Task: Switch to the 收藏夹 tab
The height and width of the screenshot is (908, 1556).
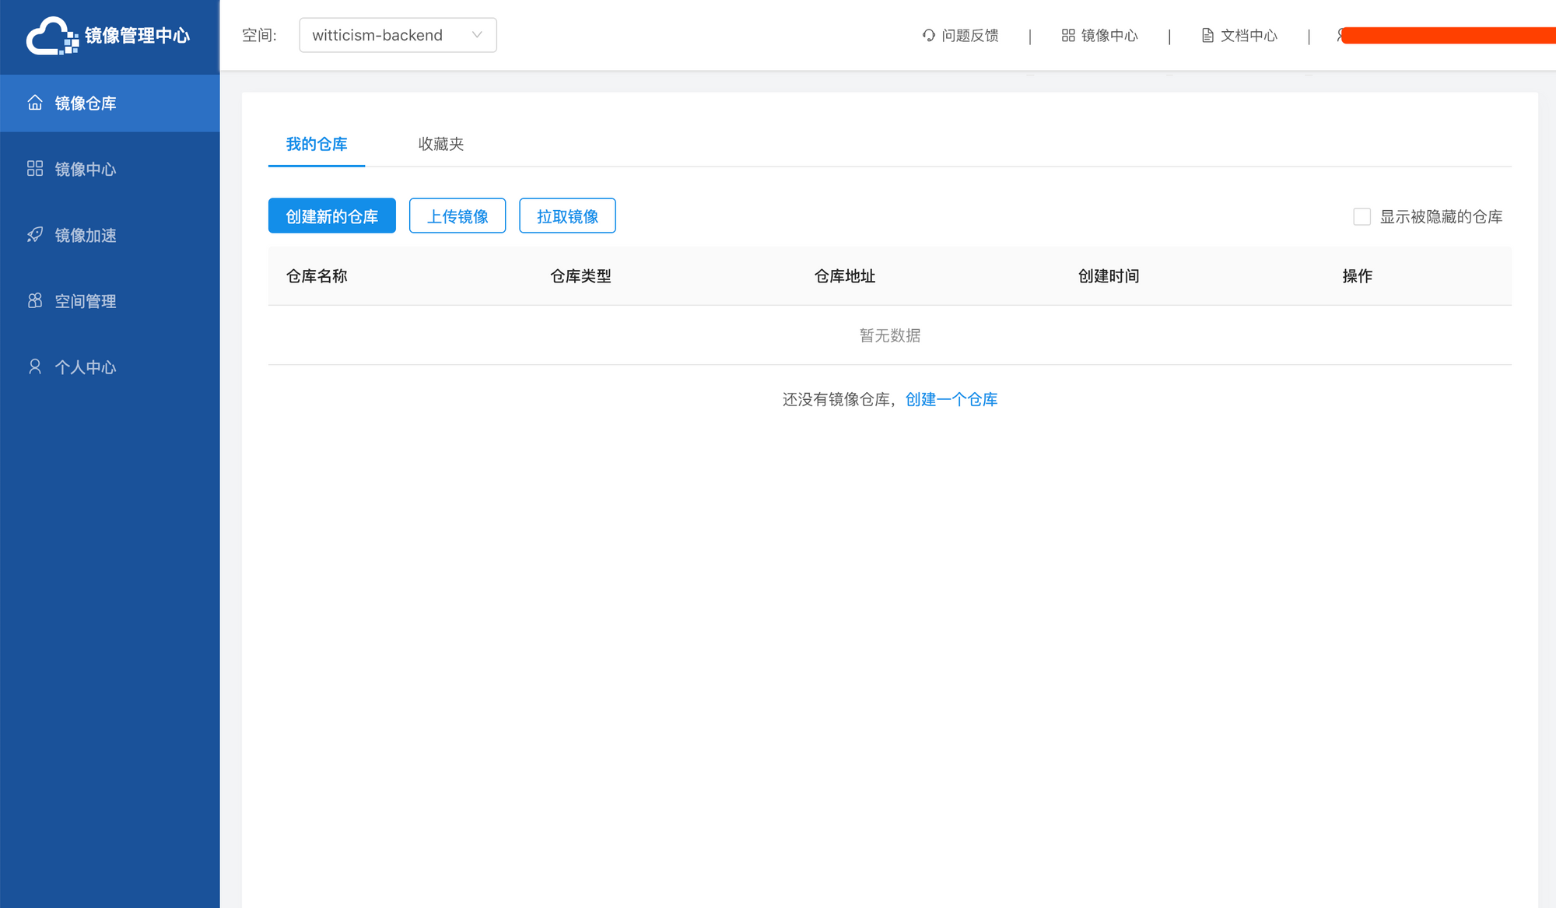Action: [440, 144]
